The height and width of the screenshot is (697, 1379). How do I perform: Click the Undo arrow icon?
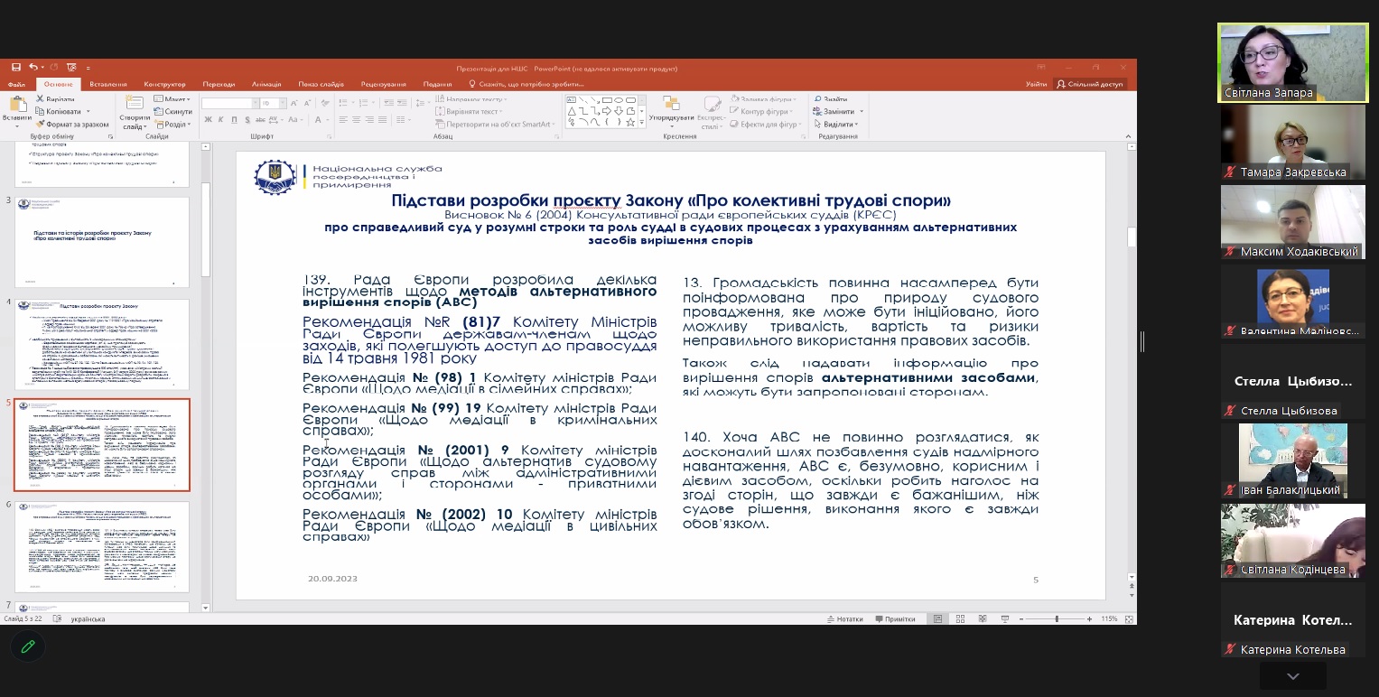[x=33, y=68]
